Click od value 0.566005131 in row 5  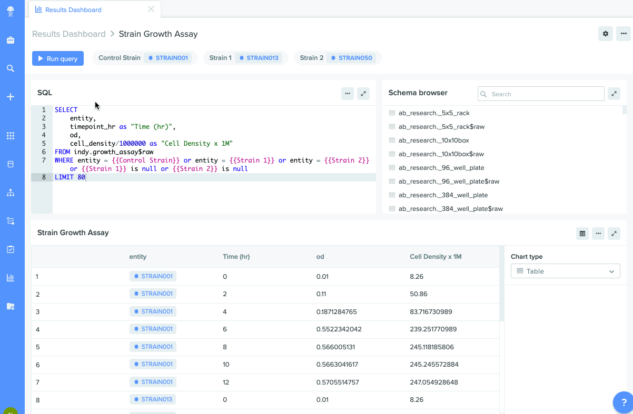336,347
